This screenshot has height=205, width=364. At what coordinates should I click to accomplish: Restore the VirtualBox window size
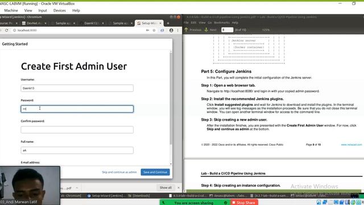[x=354, y=3]
